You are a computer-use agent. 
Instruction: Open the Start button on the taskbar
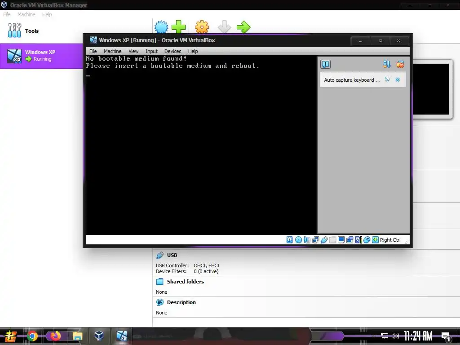point(10,336)
